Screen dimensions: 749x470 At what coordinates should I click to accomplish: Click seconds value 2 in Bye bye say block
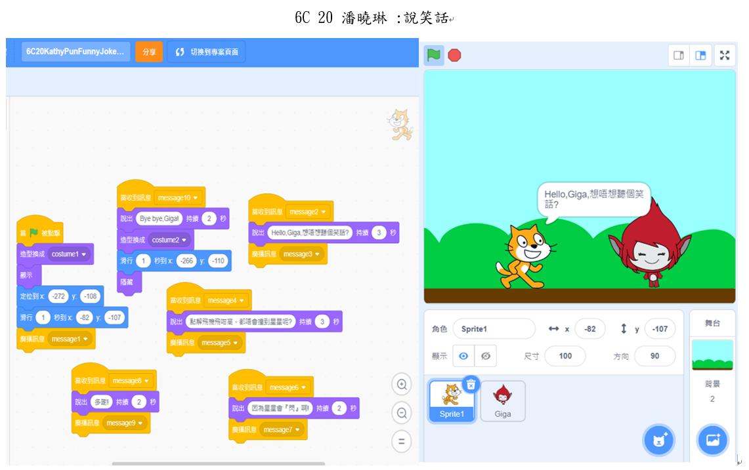point(209,218)
